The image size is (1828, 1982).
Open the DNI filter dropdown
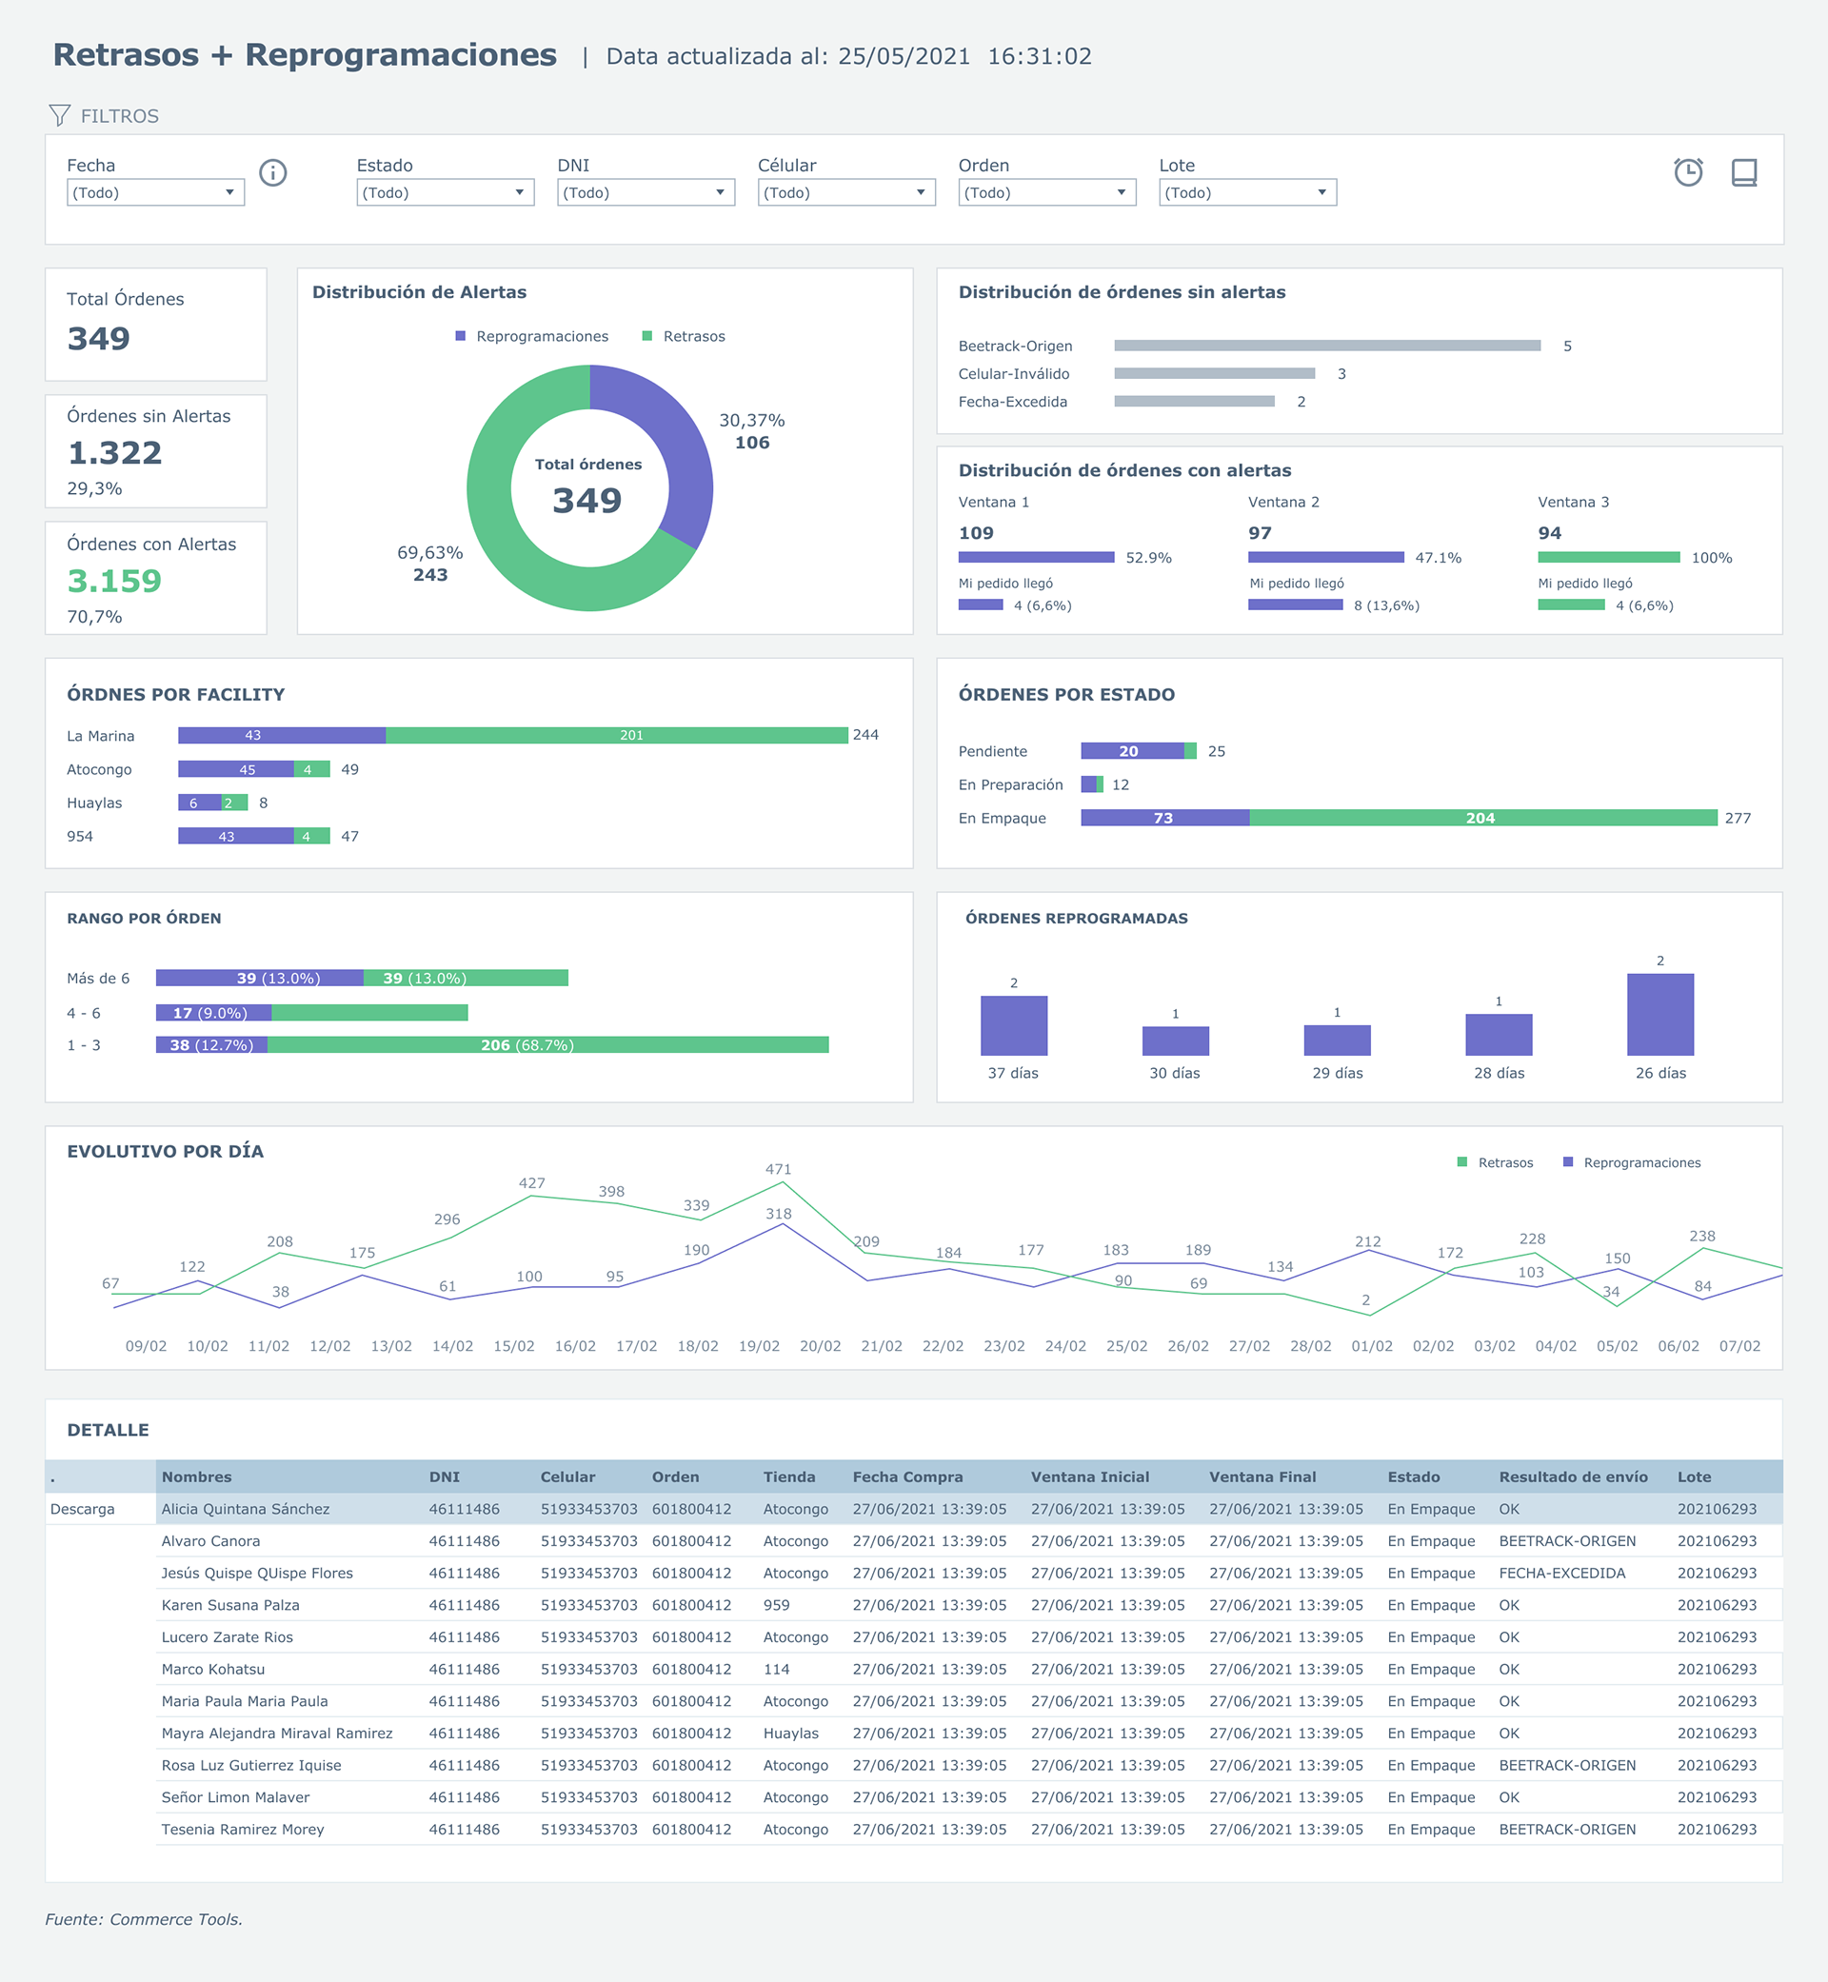tap(646, 193)
